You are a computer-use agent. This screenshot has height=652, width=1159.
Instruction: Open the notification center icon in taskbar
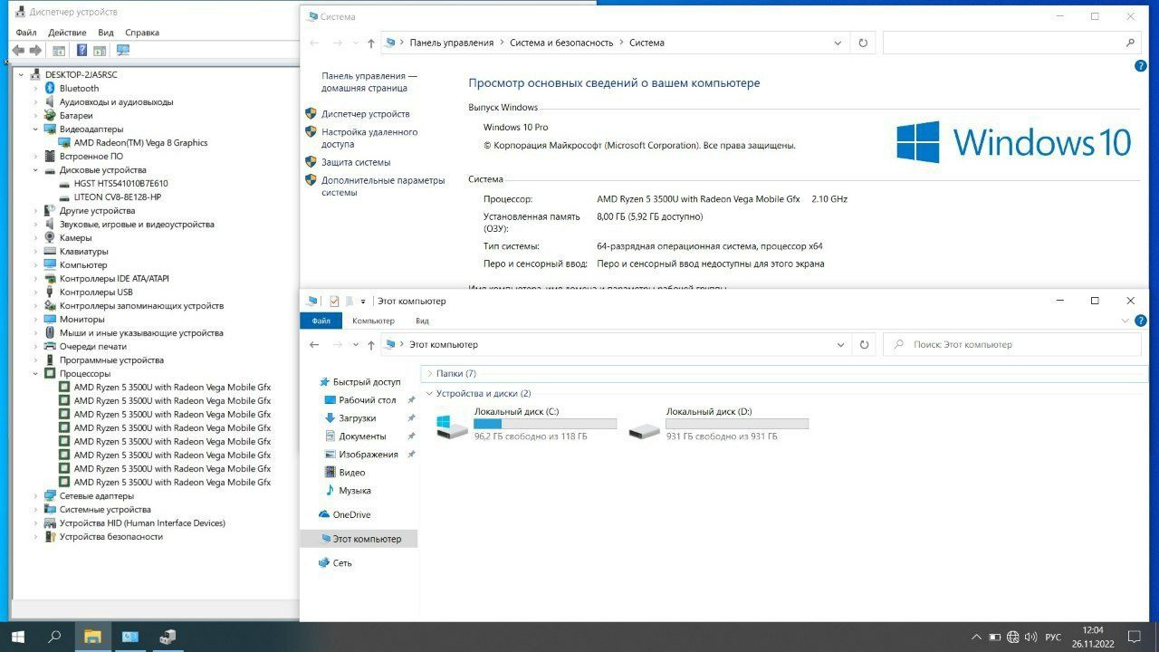(x=1135, y=637)
